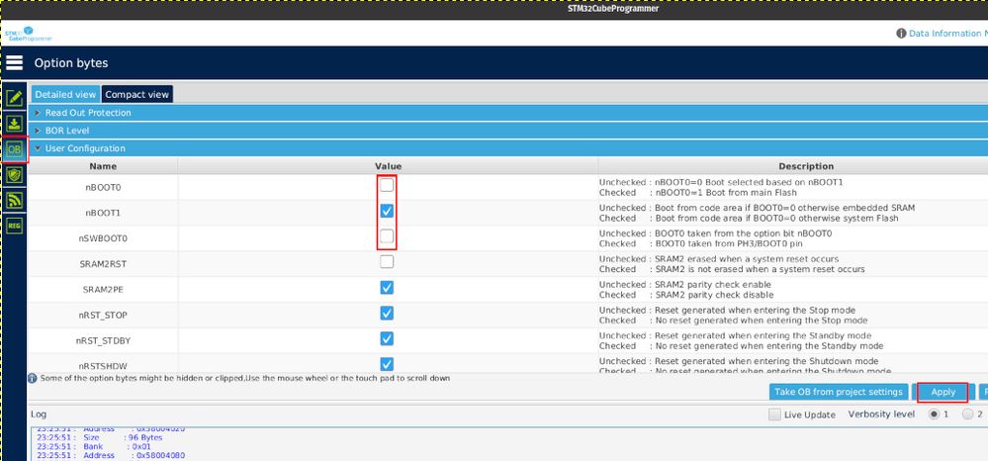Click the Value column header
The height and width of the screenshot is (461, 988).
388,166
